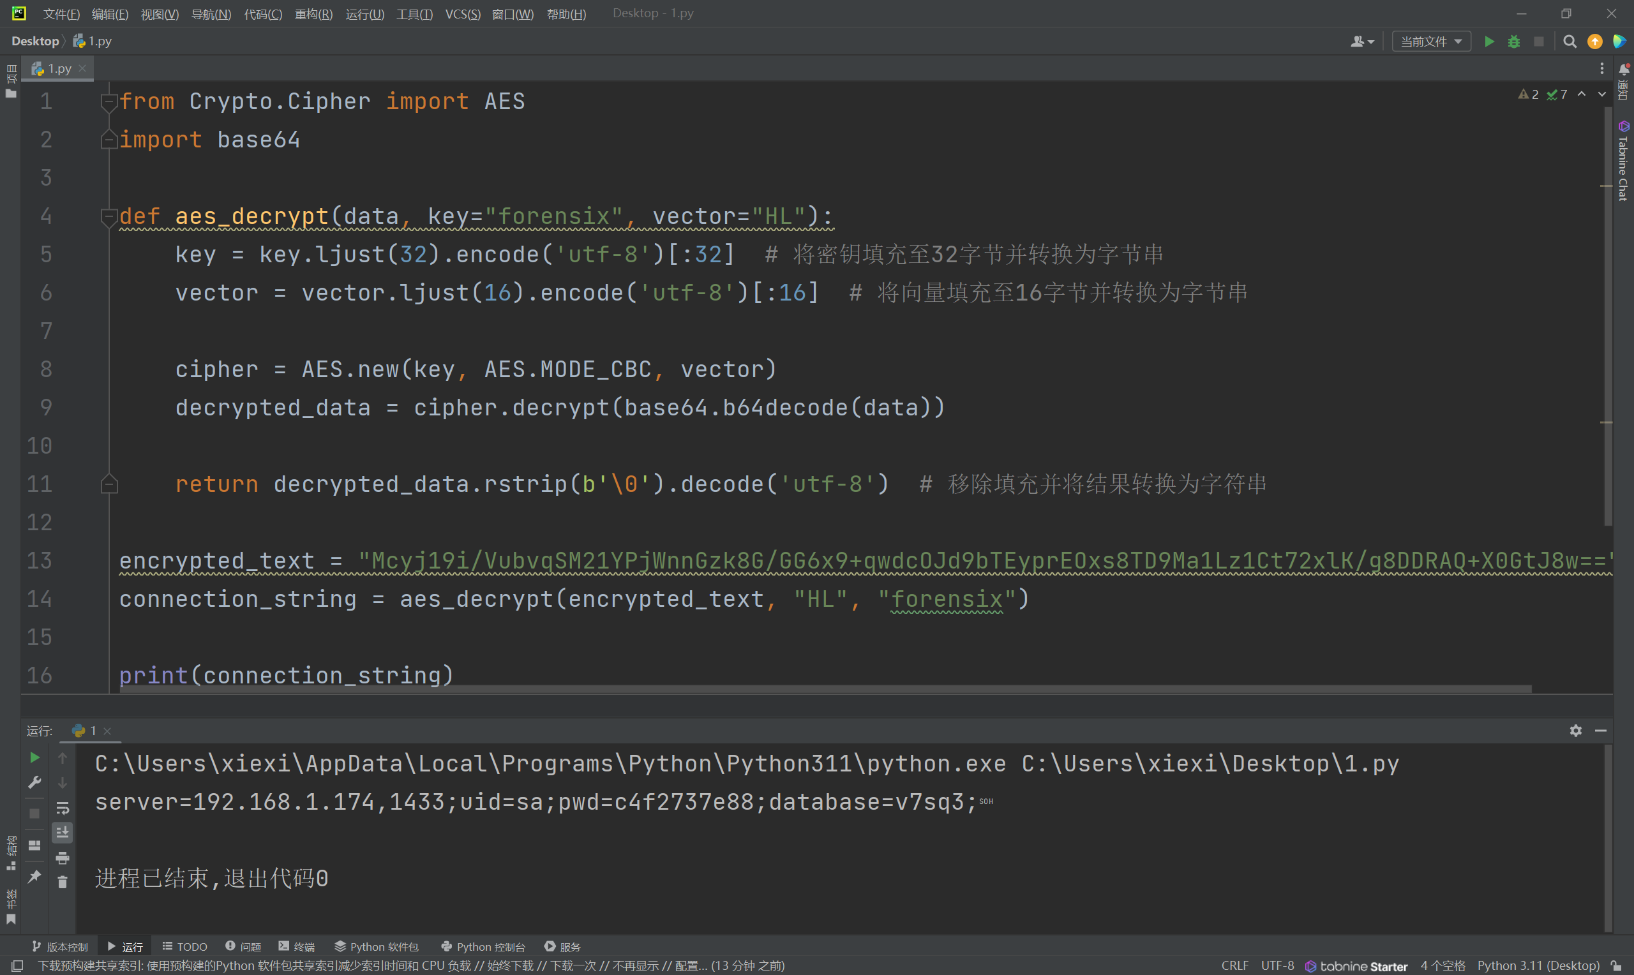Open 书签 bookmarks side panel

tap(11, 907)
